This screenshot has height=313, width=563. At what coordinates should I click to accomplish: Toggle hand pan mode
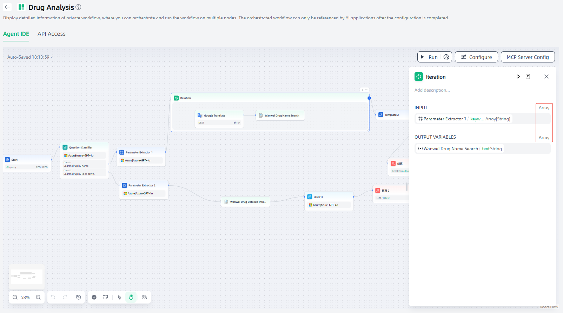[x=131, y=297]
